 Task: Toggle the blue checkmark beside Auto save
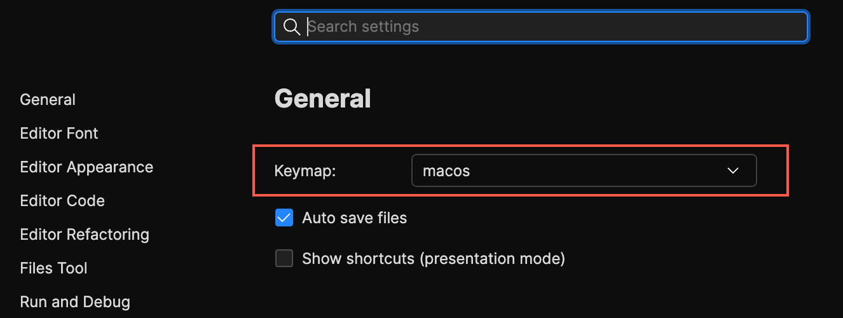tap(284, 218)
